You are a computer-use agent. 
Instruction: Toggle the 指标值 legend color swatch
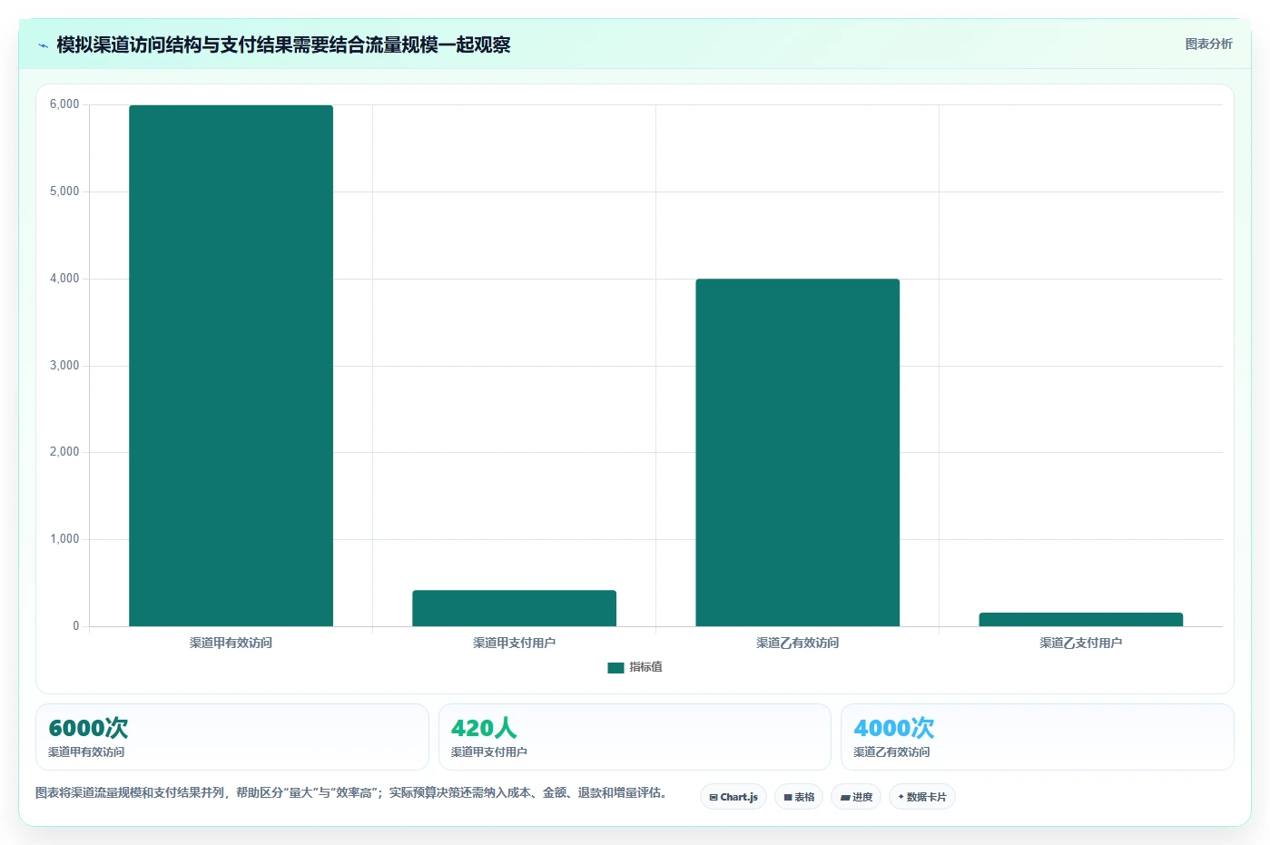click(x=615, y=667)
